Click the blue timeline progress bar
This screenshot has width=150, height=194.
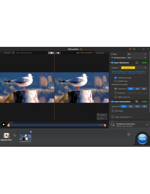tap(57, 125)
